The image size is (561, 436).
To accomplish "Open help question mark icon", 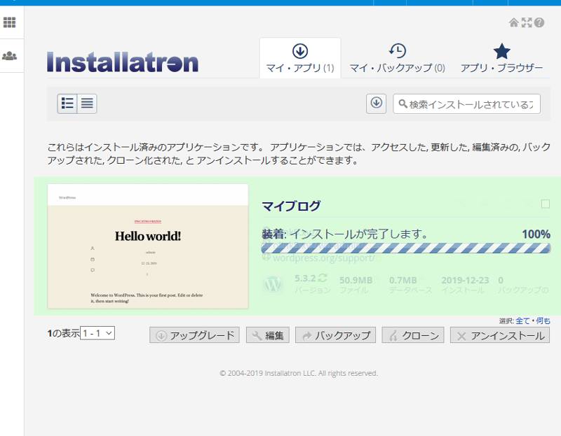I will point(539,22).
